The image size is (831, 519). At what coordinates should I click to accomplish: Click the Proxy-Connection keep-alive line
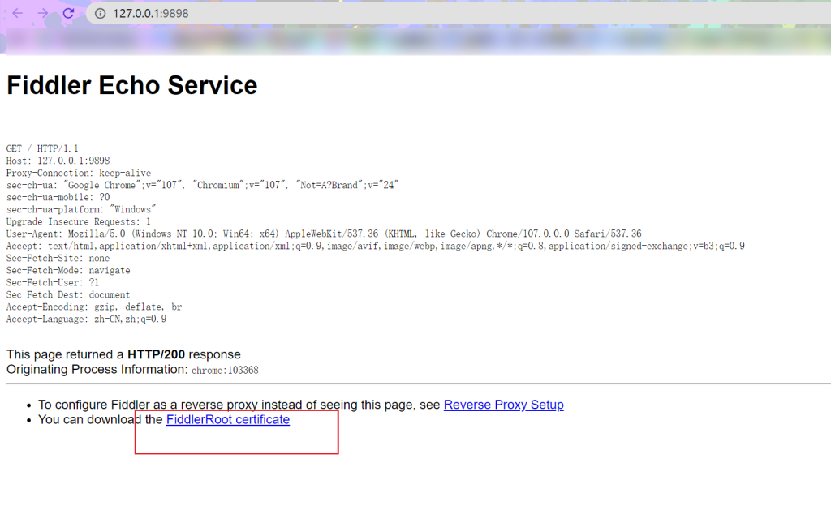[x=79, y=173]
